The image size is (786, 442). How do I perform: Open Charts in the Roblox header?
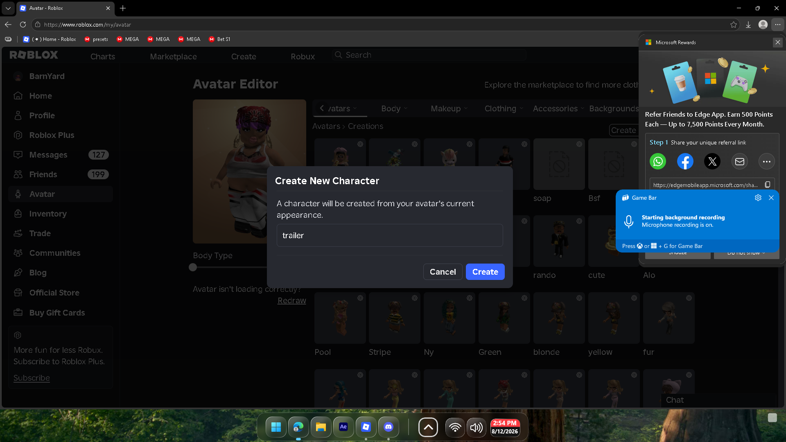pyautogui.click(x=103, y=56)
